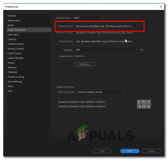Select Speakers (Realtek High Definition Audio) 1 row
The image size is (168, 160).
pos(82,102)
